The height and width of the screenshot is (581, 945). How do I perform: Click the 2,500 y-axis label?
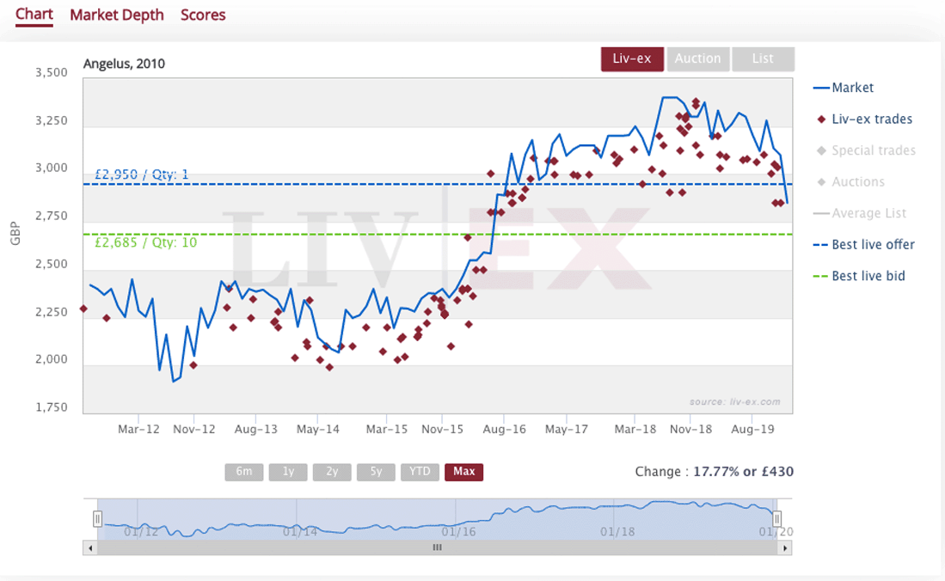click(x=52, y=264)
